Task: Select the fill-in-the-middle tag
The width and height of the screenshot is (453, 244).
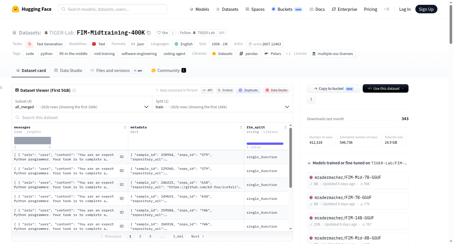Action: 73,54
